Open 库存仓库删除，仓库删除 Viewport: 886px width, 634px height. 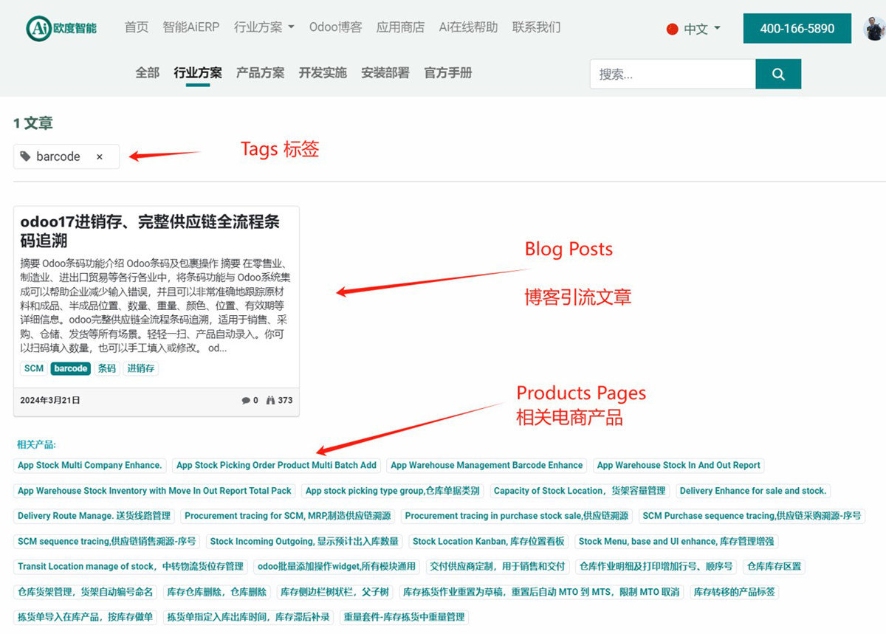click(x=216, y=591)
